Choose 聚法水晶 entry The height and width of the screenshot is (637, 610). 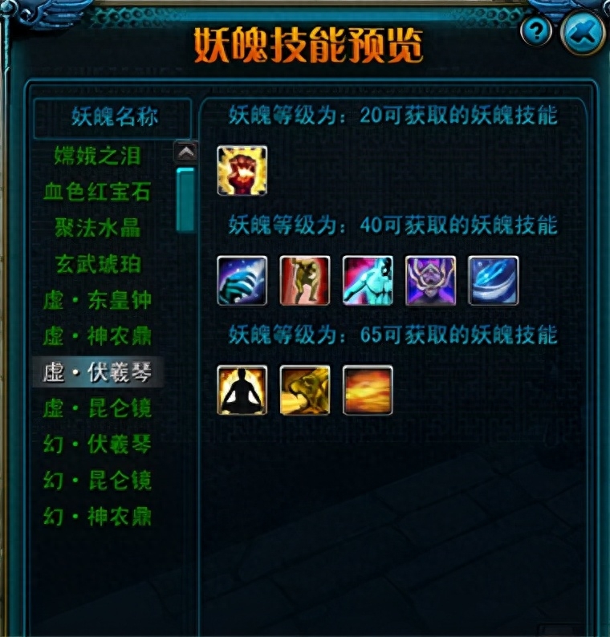coord(98,228)
